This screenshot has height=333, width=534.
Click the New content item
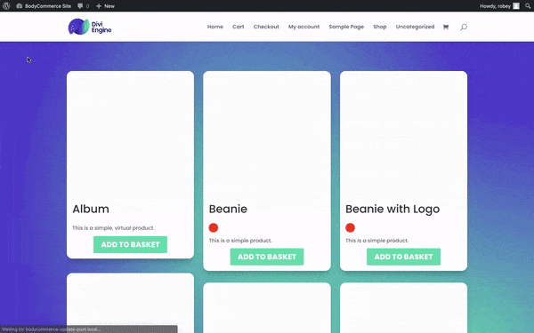[x=105, y=6]
